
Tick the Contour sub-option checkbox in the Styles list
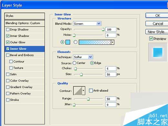11,61
